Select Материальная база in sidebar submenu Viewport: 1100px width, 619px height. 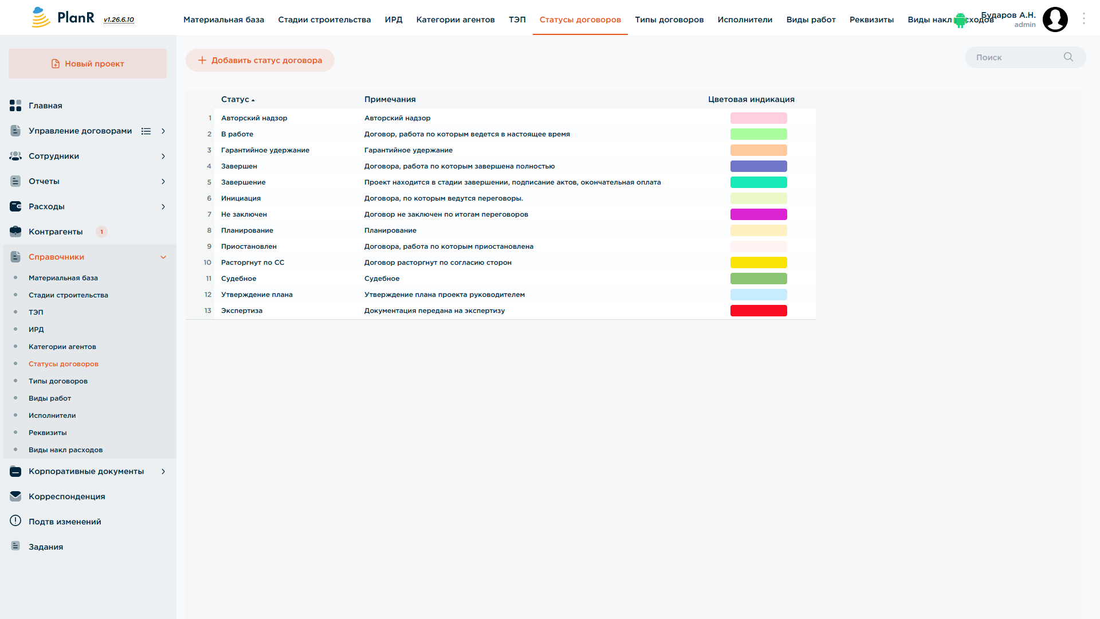pos(63,278)
